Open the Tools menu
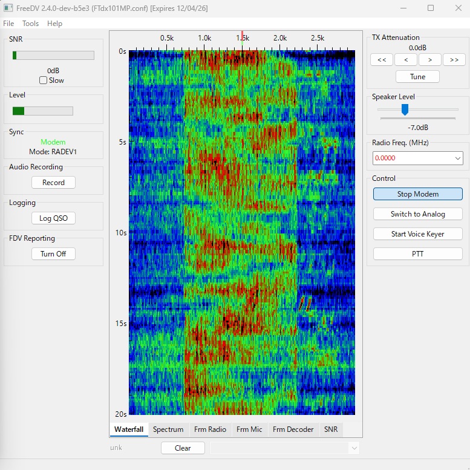This screenshot has width=470, height=470. [x=31, y=24]
